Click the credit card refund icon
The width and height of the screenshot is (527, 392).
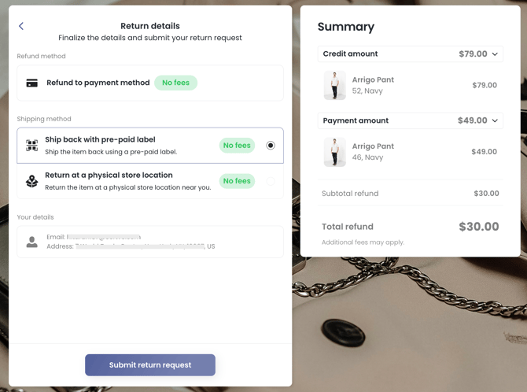coord(32,83)
